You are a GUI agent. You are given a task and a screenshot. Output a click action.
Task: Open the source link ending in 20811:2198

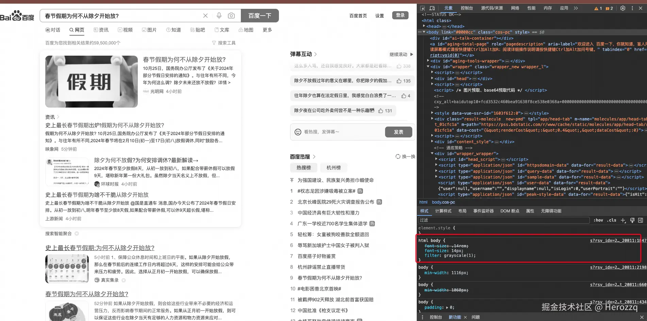618,267
